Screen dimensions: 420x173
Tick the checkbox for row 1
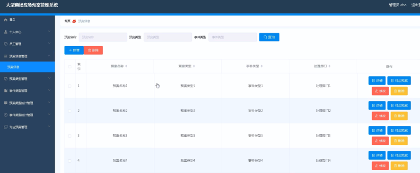click(70, 86)
